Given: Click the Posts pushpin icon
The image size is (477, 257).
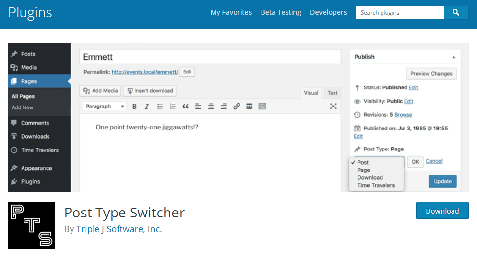Looking at the screenshot, I should pos(14,54).
